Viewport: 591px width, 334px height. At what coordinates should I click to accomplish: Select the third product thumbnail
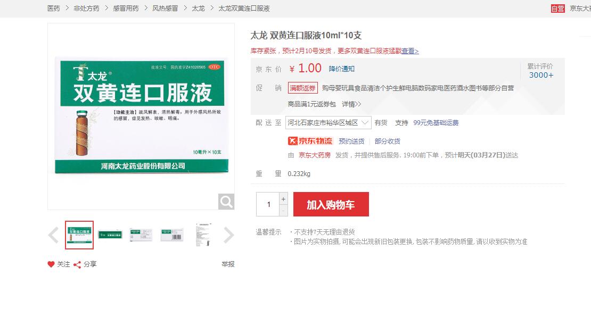coord(141,235)
